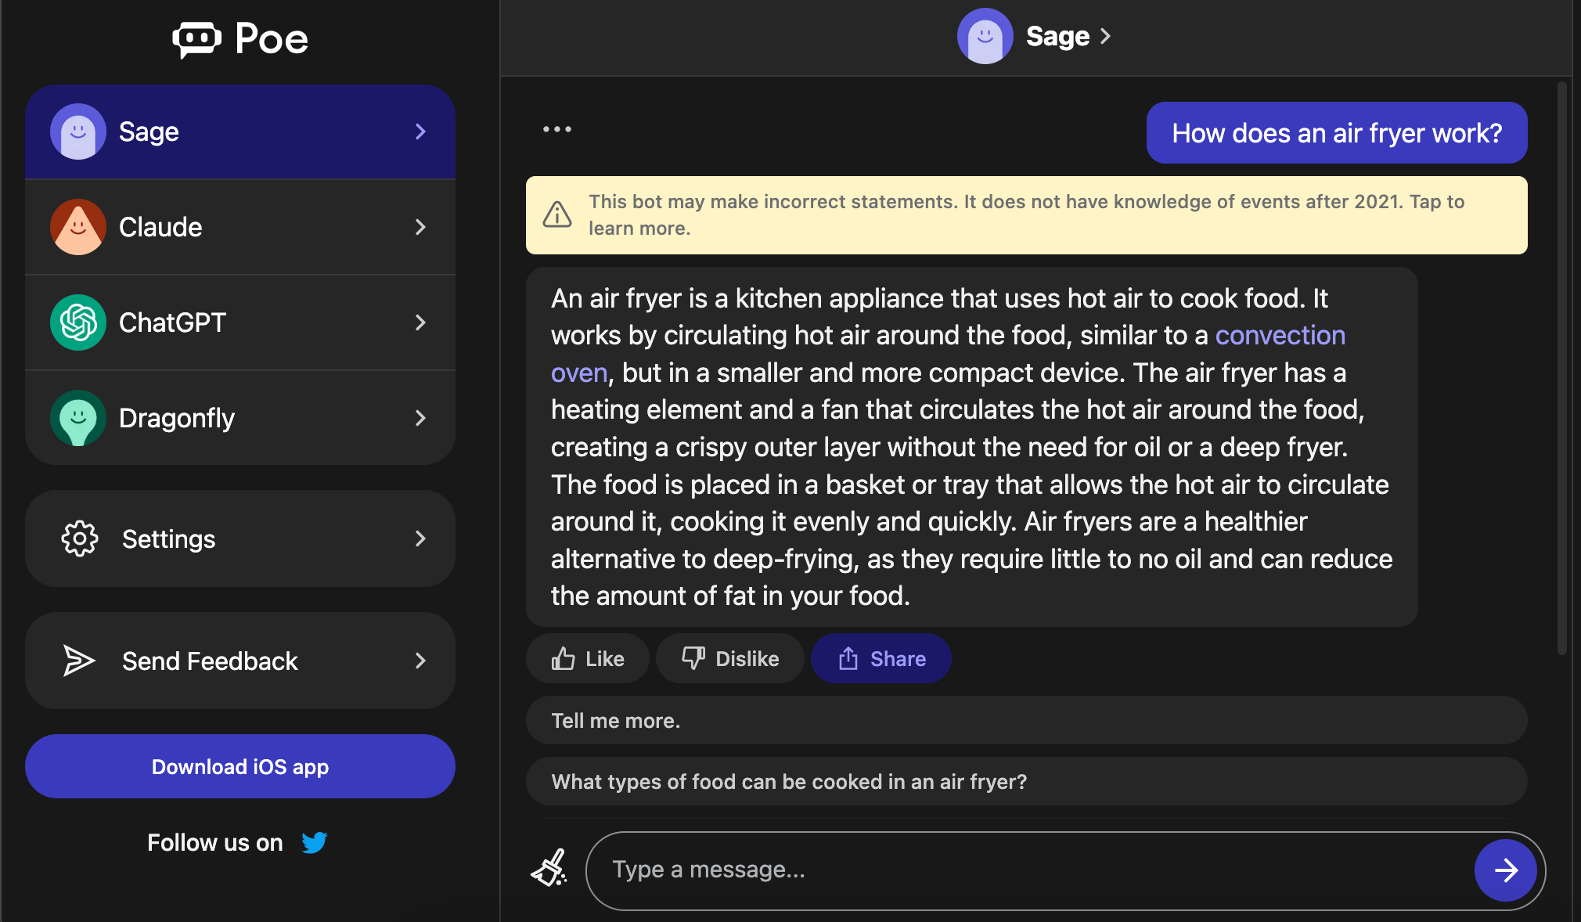Open the convection oven link
Viewport: 1581px width, 922px height.
pyautogui.click(x=1280, y=335)
